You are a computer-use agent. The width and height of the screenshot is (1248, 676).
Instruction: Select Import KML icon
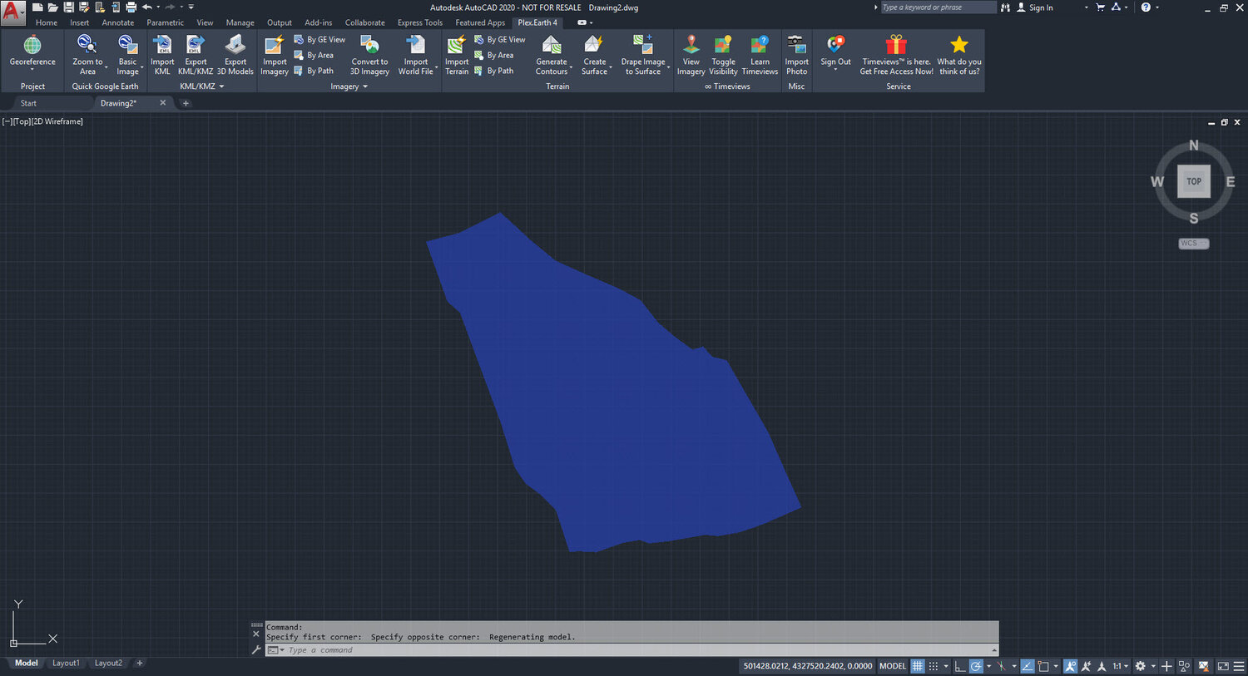point(162,45)
